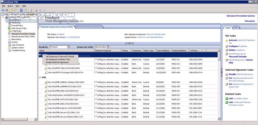The width and height of the screenshot is (258, 125).
Task: Click the Up one level folder icon
Action: coord(12,10)
